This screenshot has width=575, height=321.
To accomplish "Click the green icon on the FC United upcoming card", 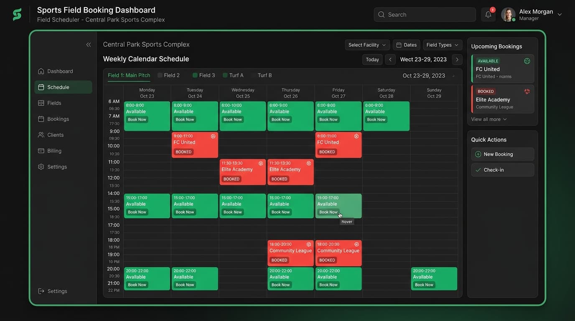I will coord(527,61).
